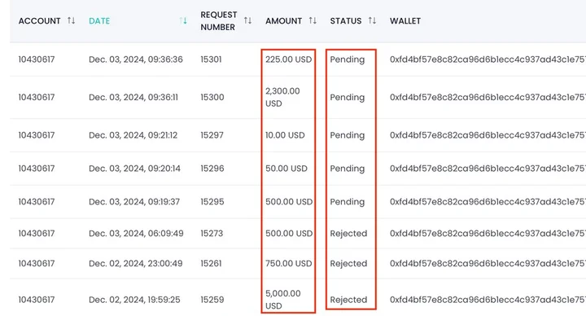
Task: Click date Dec. 03, 2024, 09:20:14
Action: pos(134,169)
